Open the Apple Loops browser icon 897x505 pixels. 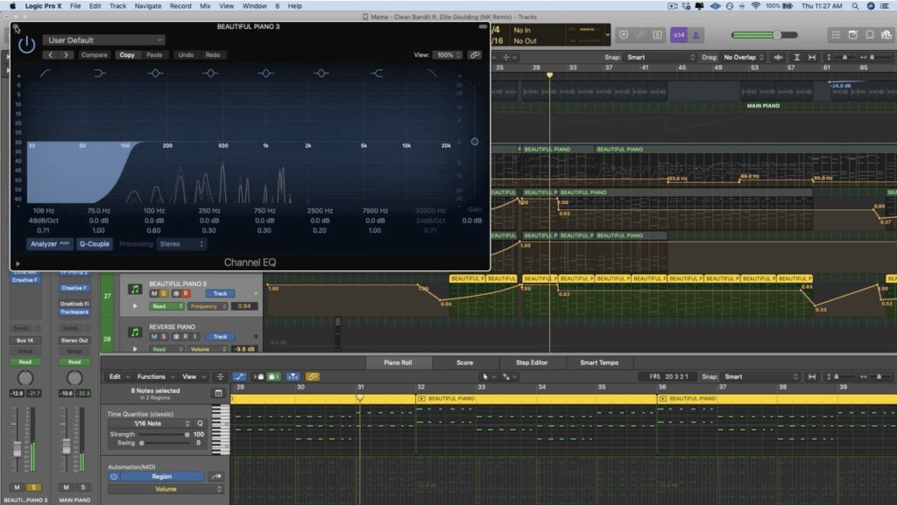pyautogui.click(x=872, y=36)
